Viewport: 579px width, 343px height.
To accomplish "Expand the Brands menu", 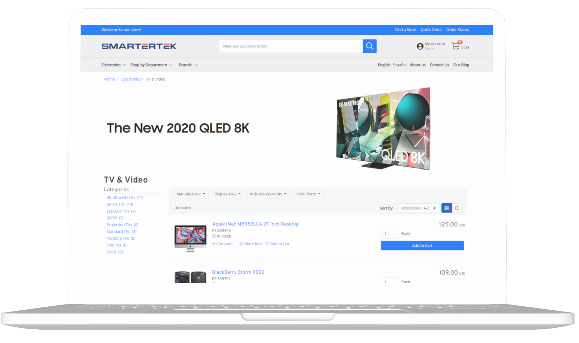I will click(188, 65).
